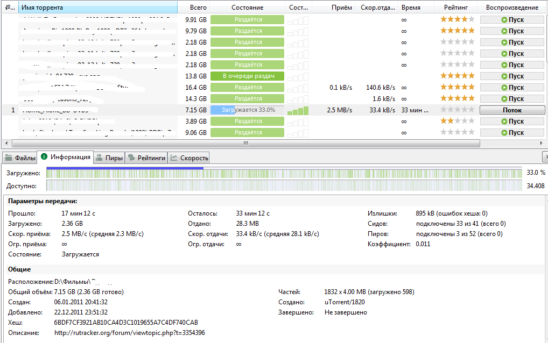Image resolution: width=548 pixels, height=343 pixels.
Task: Switch to the Пиры tab
Action: point(109,158)
